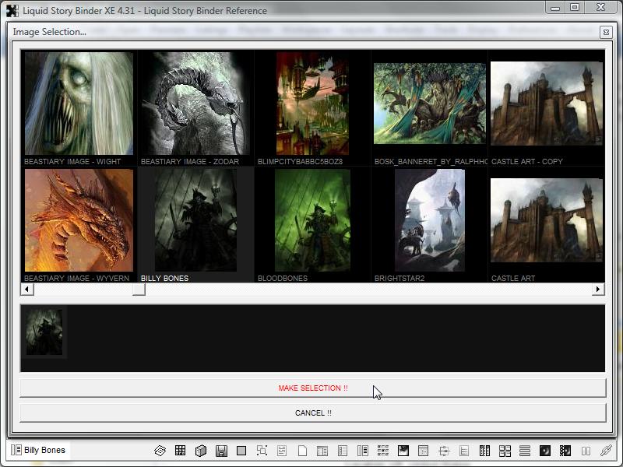Click the blank page icon in bottom toolbar
Screen dimensions: 623x467
coord(302,451)
